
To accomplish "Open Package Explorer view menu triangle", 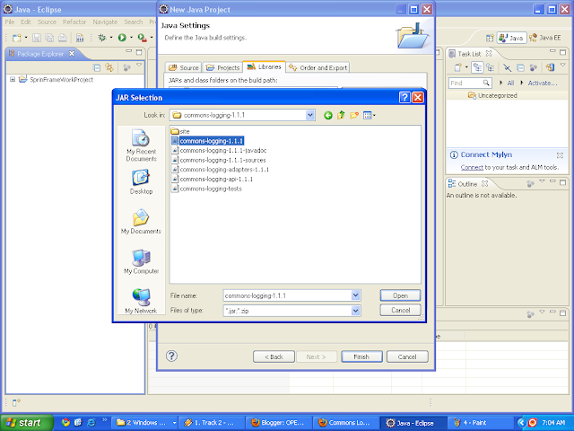I will pos(139,66).
